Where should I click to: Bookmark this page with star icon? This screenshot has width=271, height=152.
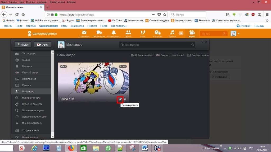pyautogui.click(x=165, y=15)
